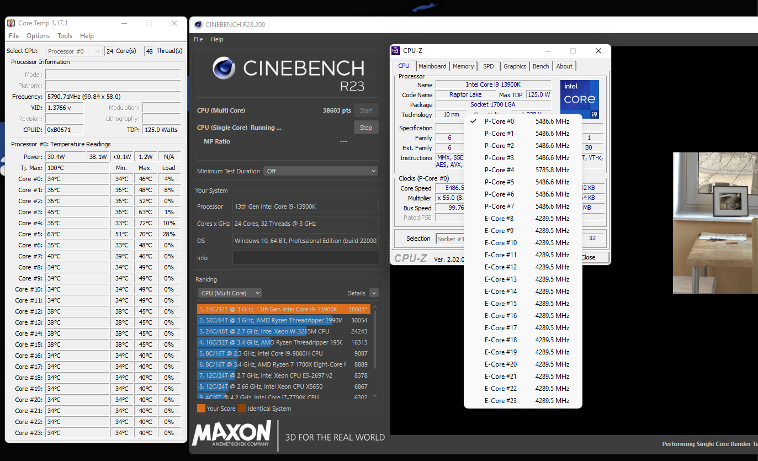
Task: Switch to the Bench tab in CPU-Z
Action: coord(541,66)
